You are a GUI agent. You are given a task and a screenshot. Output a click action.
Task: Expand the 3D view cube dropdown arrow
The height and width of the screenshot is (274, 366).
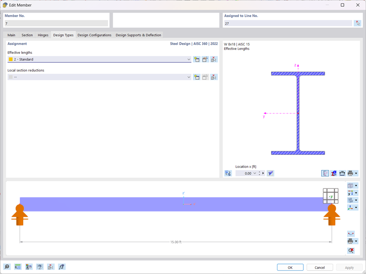(356, 186)
